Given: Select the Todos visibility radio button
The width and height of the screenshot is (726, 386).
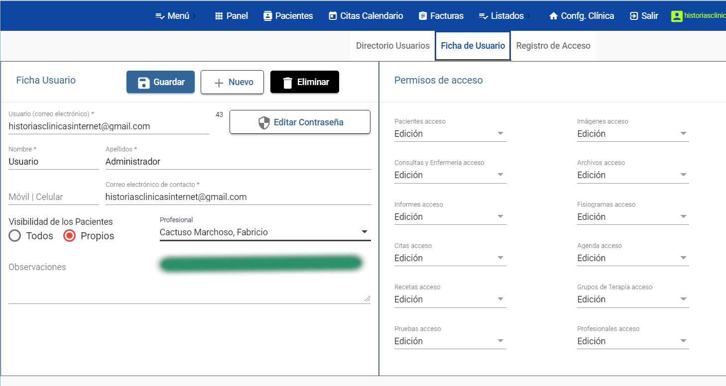Looking at the screenshot, I should [x=15, y=236].
